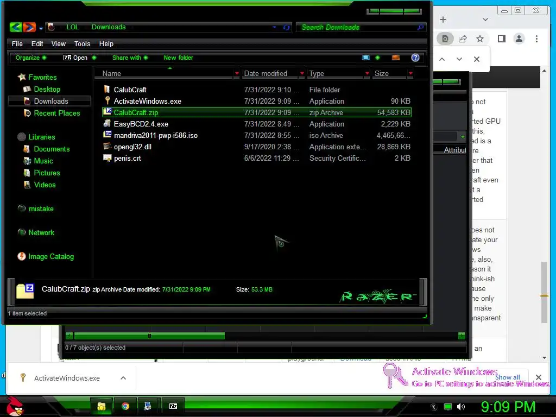Open Type column filter dropdown arrow
This screenshot has width=556, height=417.
click(368, 73)
